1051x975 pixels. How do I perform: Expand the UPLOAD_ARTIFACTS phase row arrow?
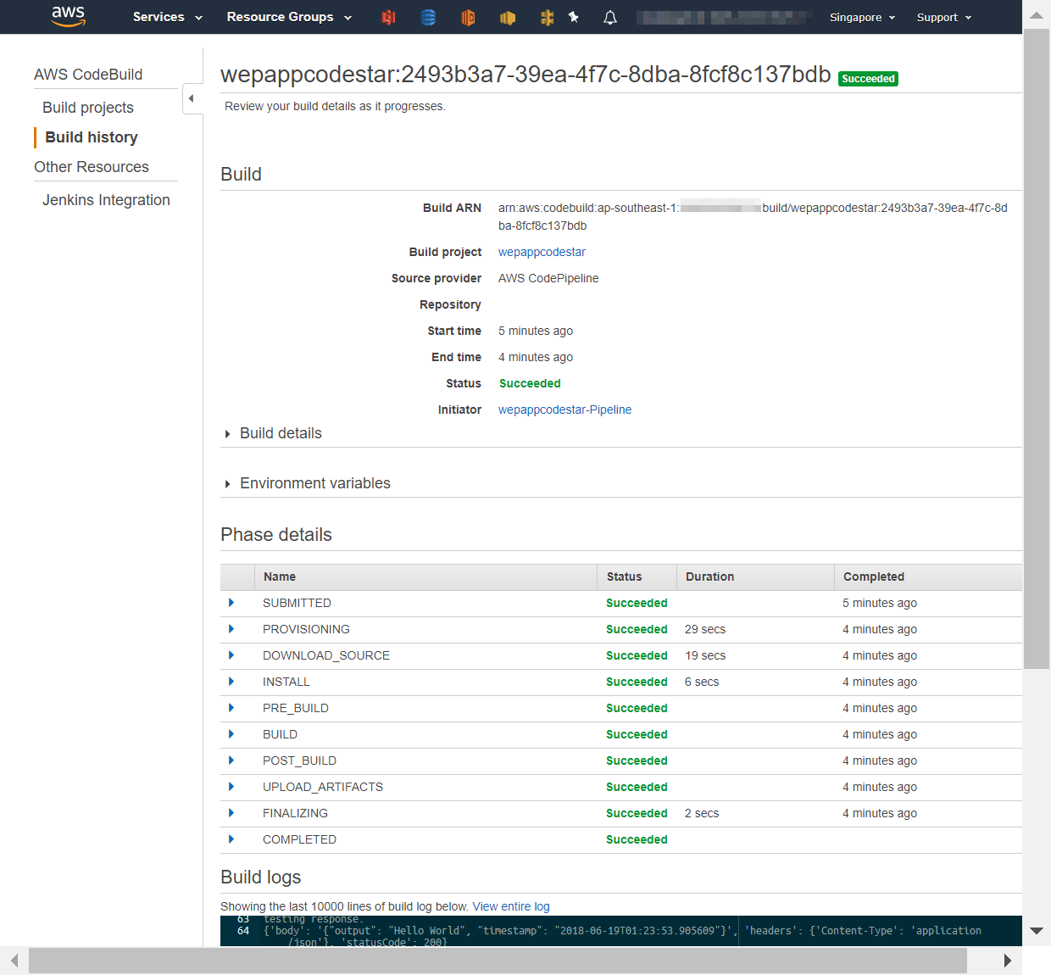[x=231, y=787]
